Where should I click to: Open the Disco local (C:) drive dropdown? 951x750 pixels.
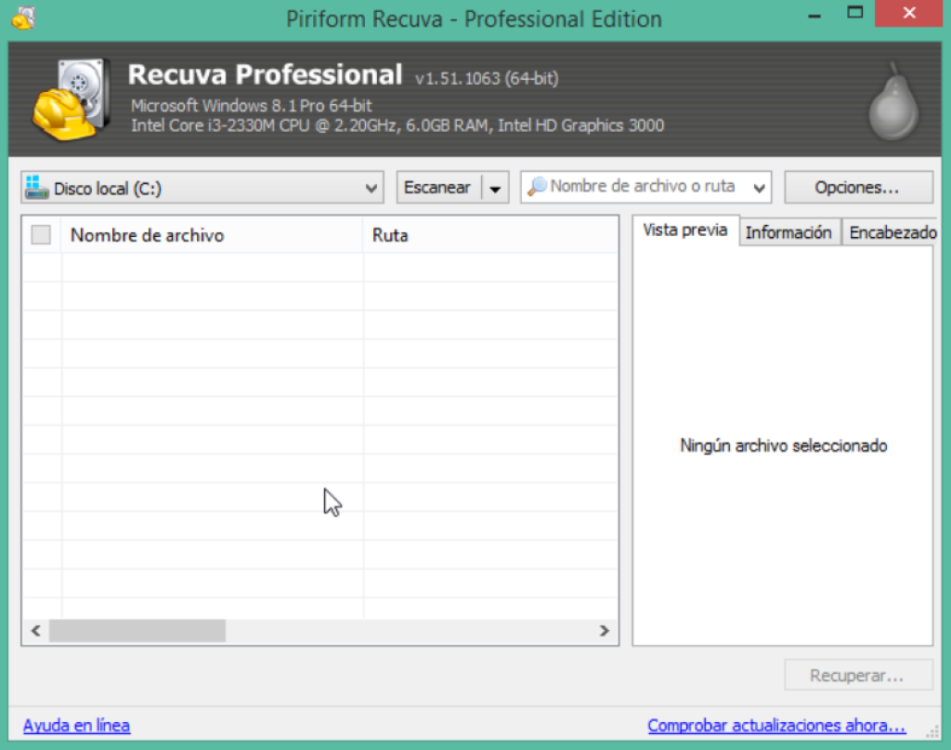click(x=202, y=188)
